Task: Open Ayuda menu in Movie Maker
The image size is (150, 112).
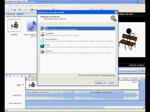Action: pyautogui.click(x=52, y=6)
